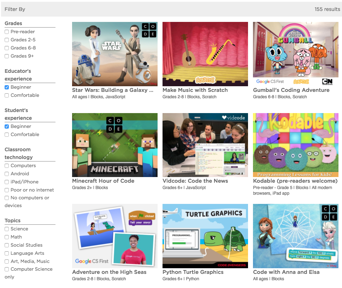Enable the Grades 2-5 filter

click(7, 40)
